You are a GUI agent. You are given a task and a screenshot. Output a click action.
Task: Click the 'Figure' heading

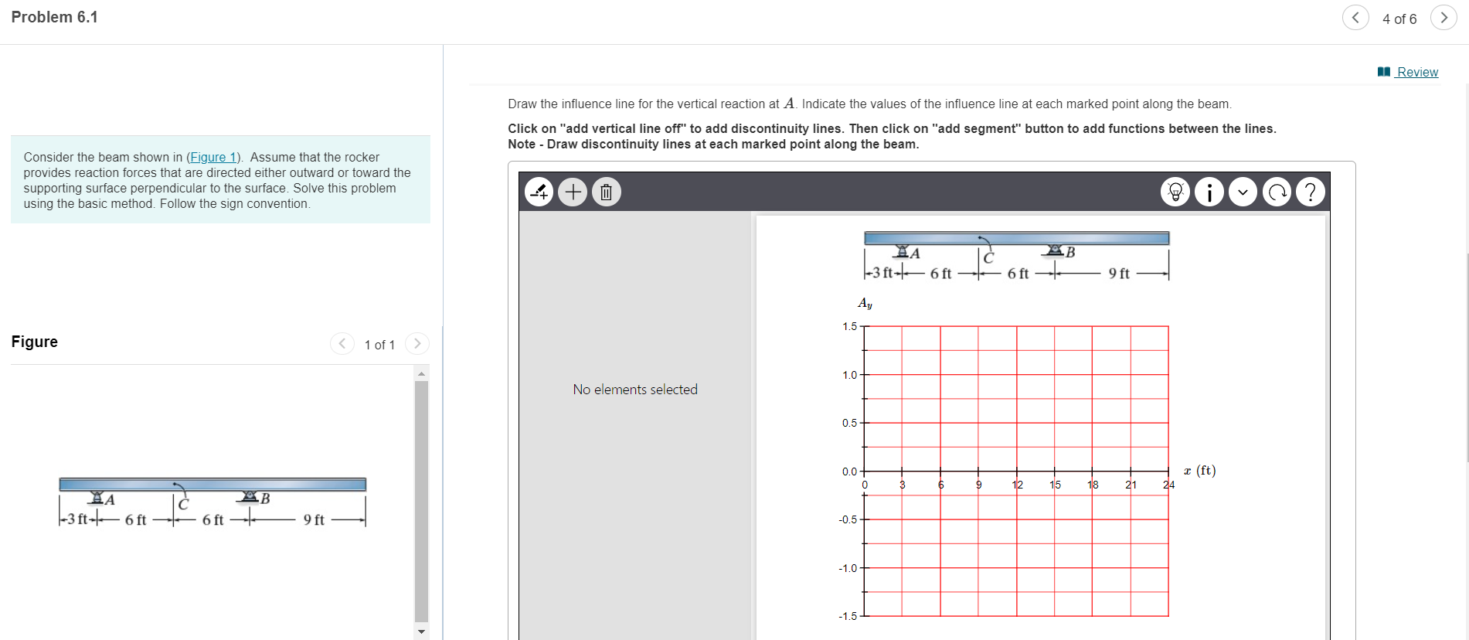(35, 342)
